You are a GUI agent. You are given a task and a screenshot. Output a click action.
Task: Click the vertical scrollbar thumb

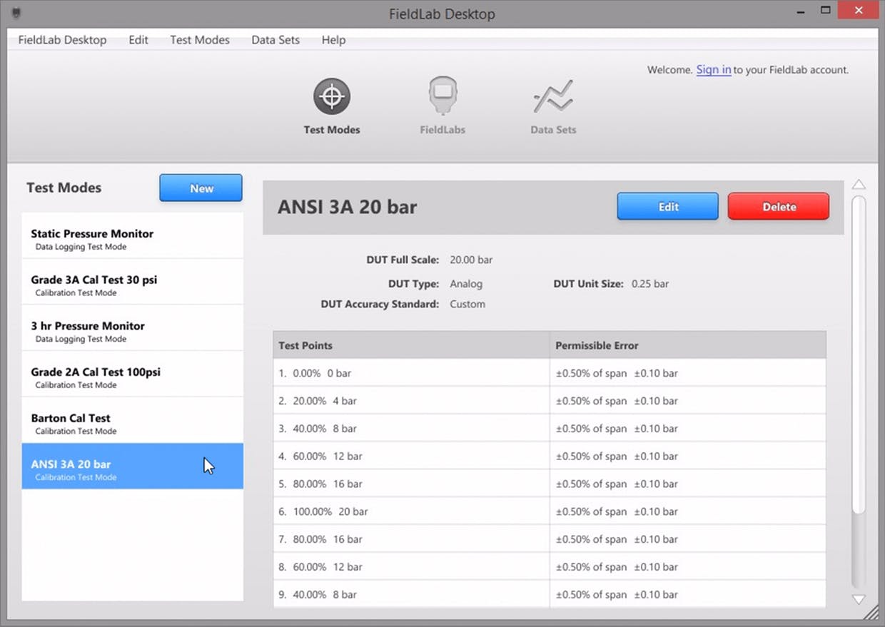[x=859, y=354]
